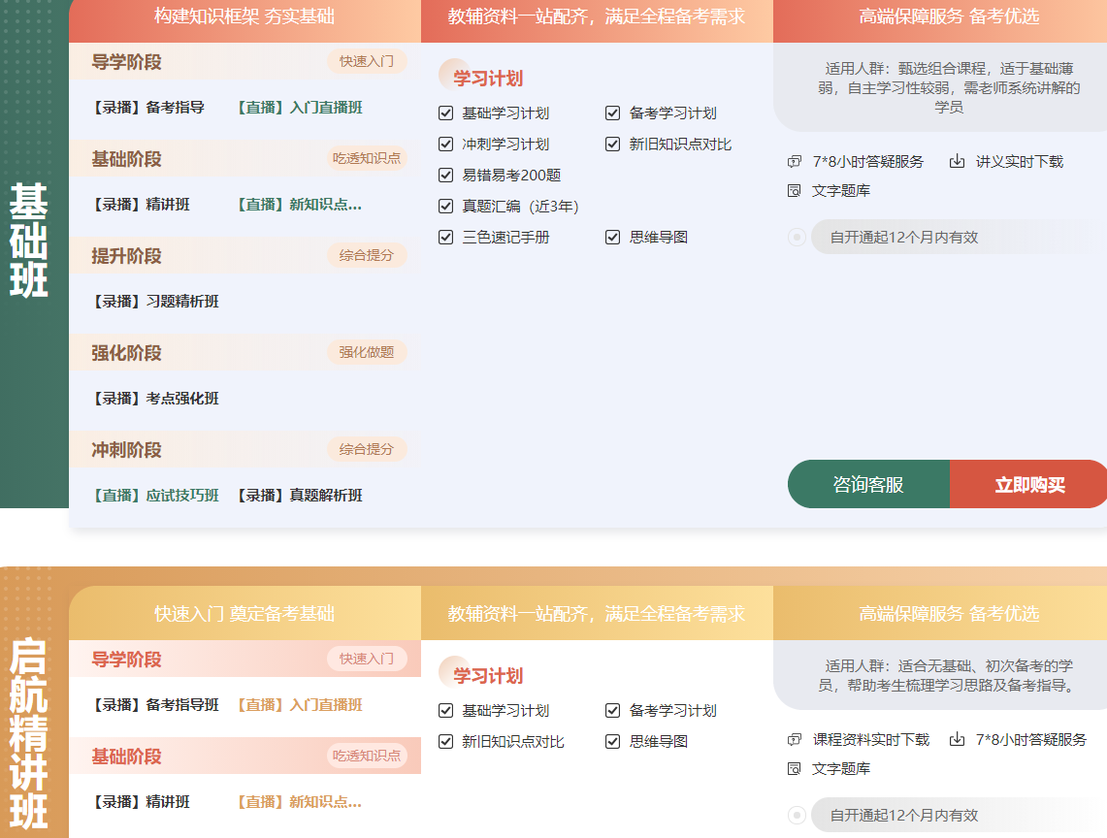The image size is (1107, 838).
Task: Click the 文字题库 icon in 启航精讲班
Action: [795, 768]
